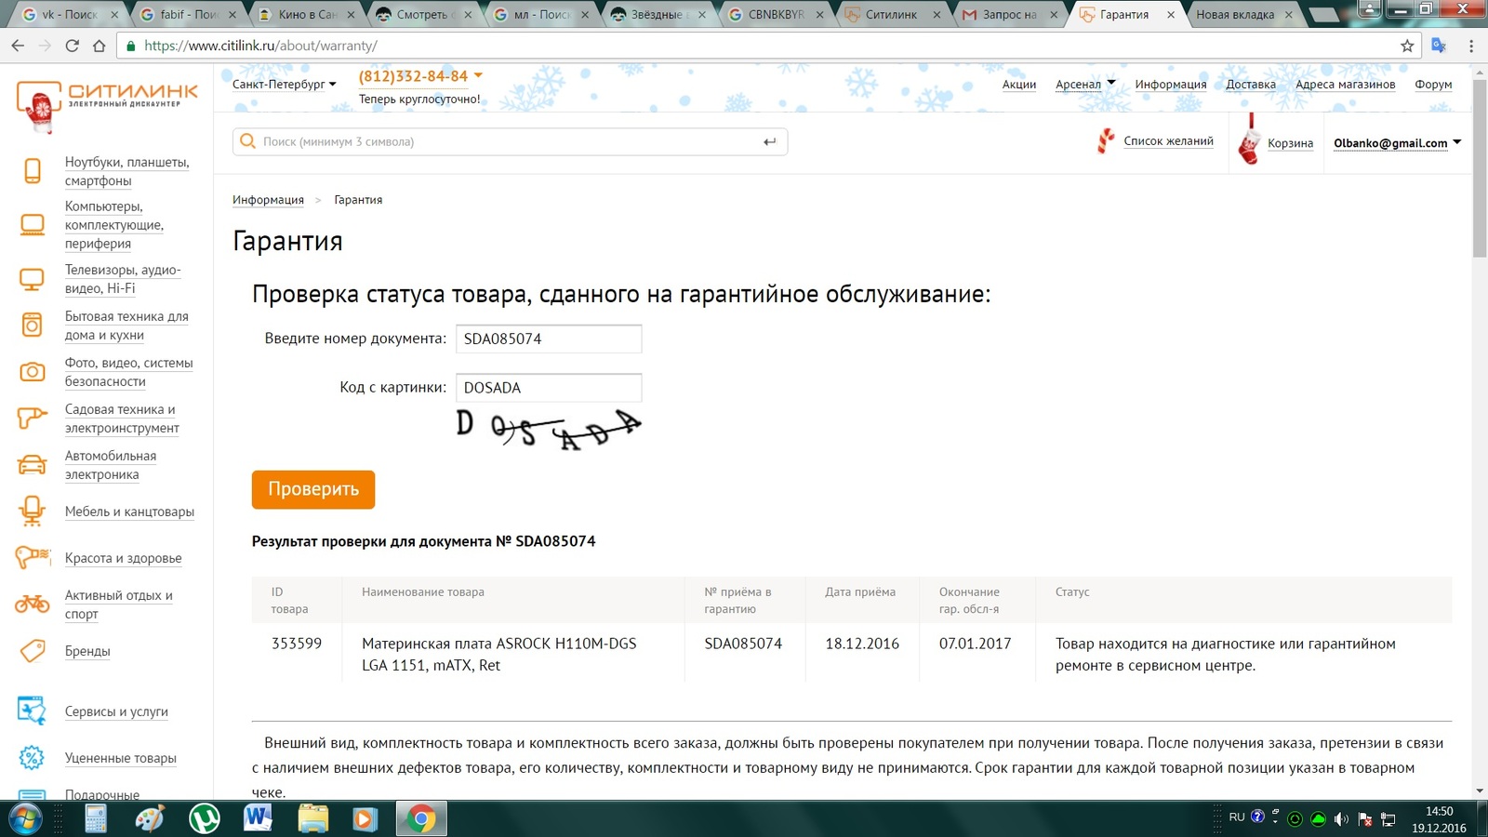
Task: Switch to the Запрос на browser tab
Action: tap(1009, 15)
